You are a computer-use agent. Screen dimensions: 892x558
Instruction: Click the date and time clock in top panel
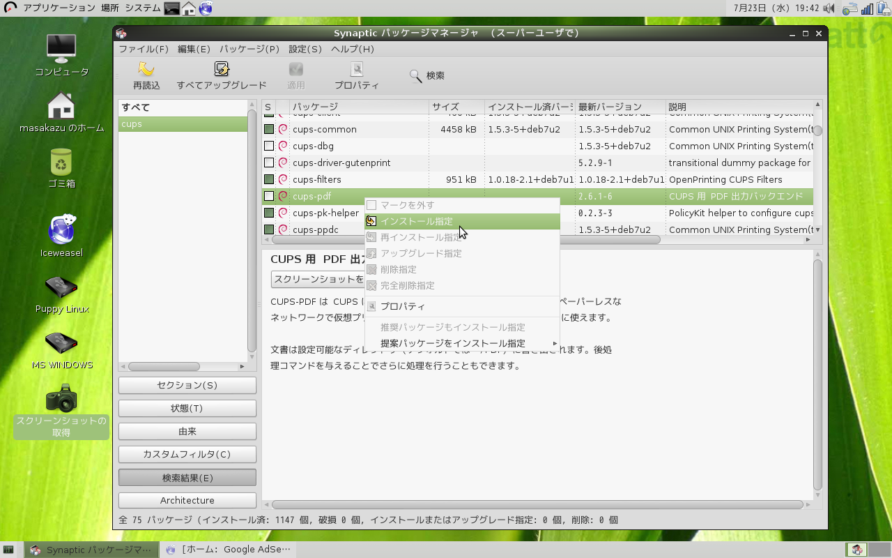click(x=776, y=8)
